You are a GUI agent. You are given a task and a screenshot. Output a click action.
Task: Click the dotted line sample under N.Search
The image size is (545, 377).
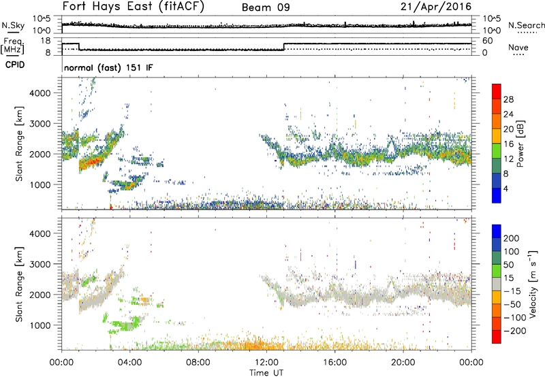[527, 33]
